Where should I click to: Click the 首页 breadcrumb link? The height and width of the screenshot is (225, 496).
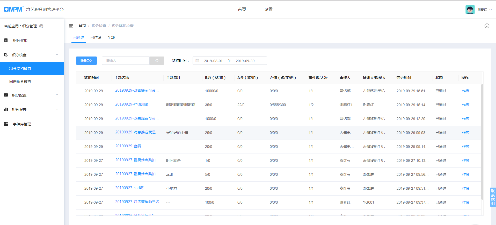click(x=82, y=26)
